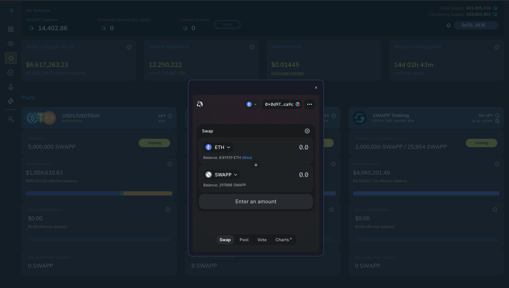This screenshot has height=288, width=509.
Task: Click the $0.01445 SWAPP price
Action: [285, 65]
